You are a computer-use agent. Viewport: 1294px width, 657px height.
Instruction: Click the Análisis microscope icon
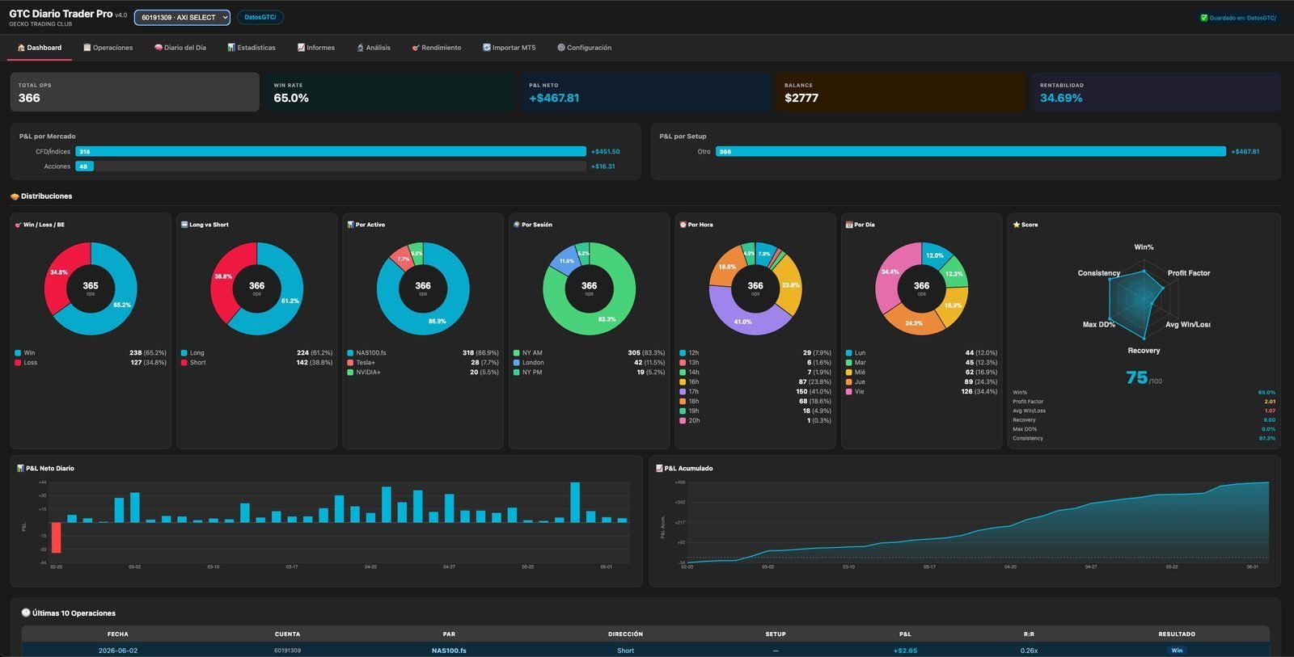360,48
